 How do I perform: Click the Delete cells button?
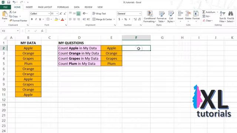188,17
